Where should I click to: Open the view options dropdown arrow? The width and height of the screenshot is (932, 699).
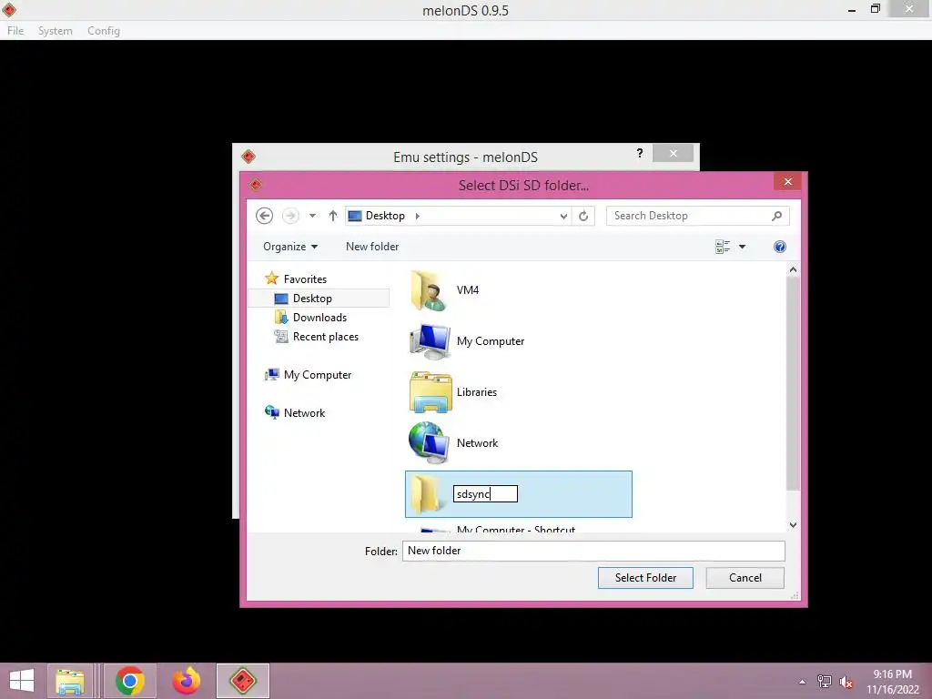743,247
